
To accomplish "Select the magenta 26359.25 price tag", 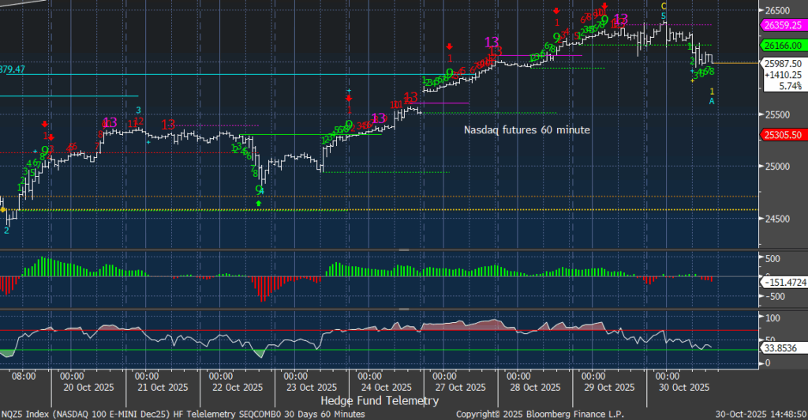I will [782, 26].
